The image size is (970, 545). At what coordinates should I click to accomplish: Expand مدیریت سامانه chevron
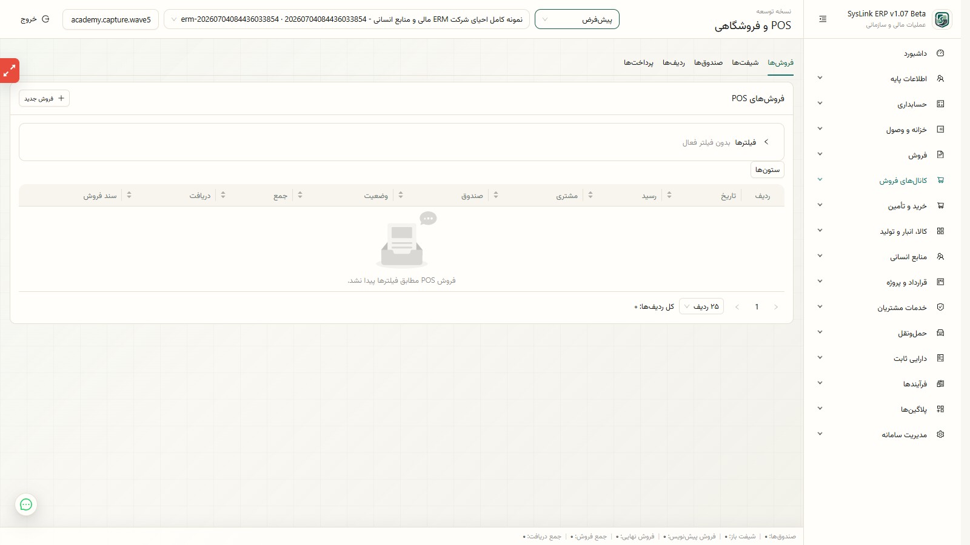(820, 434)
